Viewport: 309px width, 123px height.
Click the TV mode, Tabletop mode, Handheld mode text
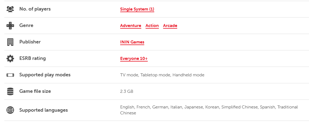(x=162, y=75)
